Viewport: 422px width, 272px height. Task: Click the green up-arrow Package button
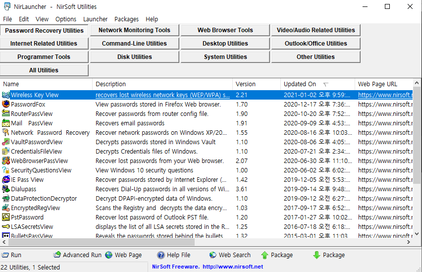277,255
